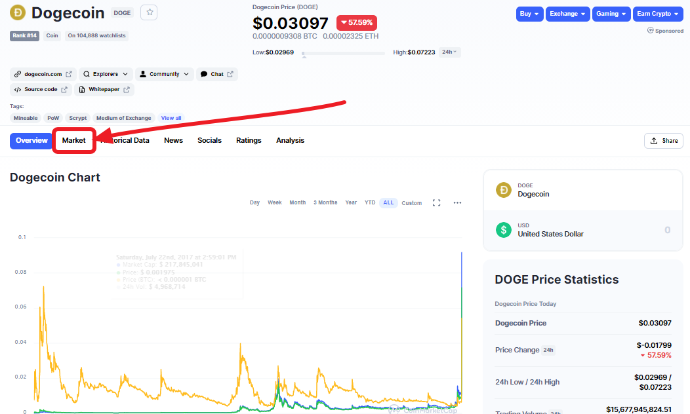Click the external-link icon next to Source code

point(64,90)
